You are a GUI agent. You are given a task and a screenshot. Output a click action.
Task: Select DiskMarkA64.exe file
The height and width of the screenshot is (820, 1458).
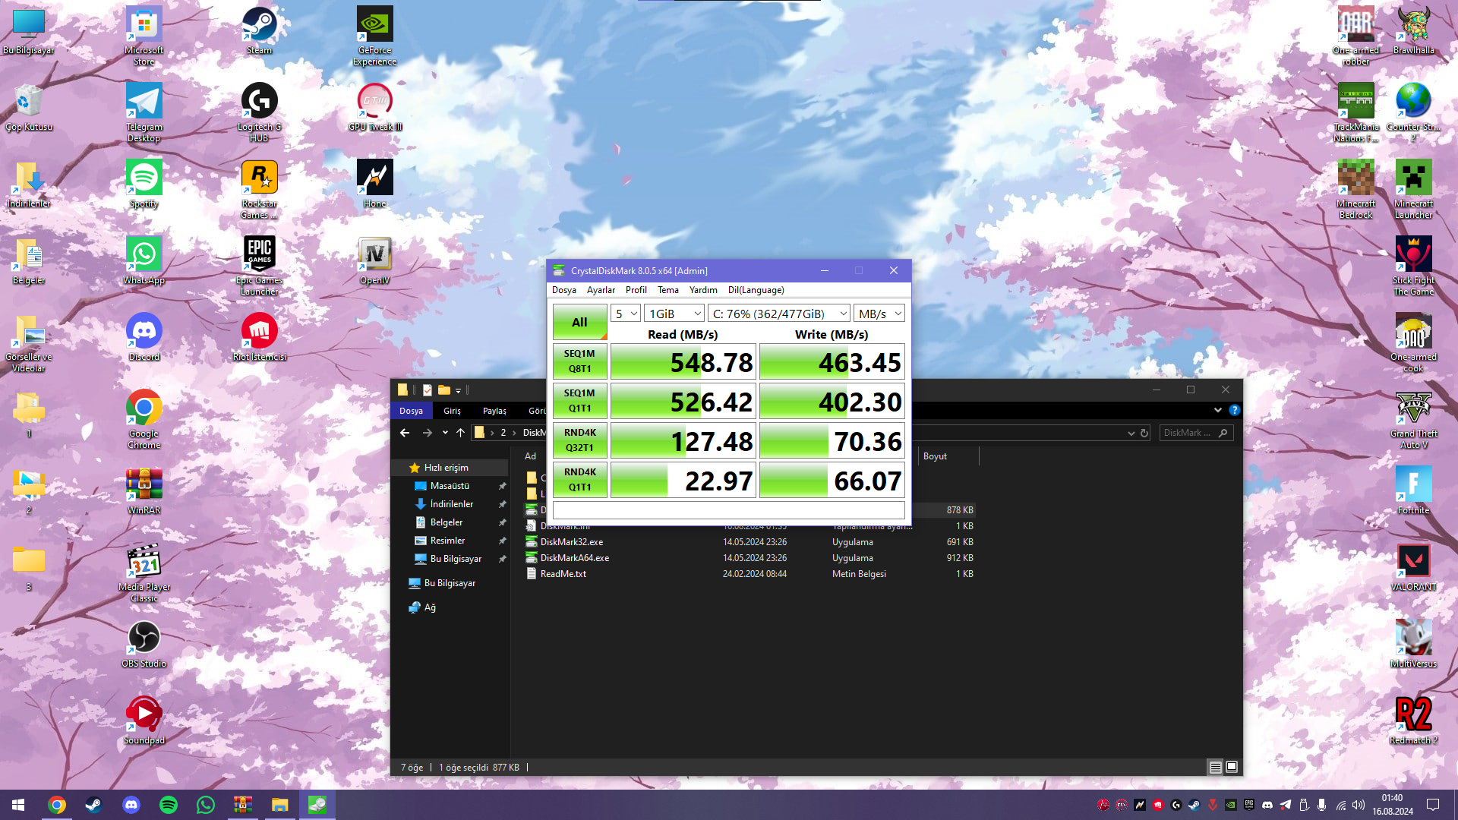pos(575,558)
